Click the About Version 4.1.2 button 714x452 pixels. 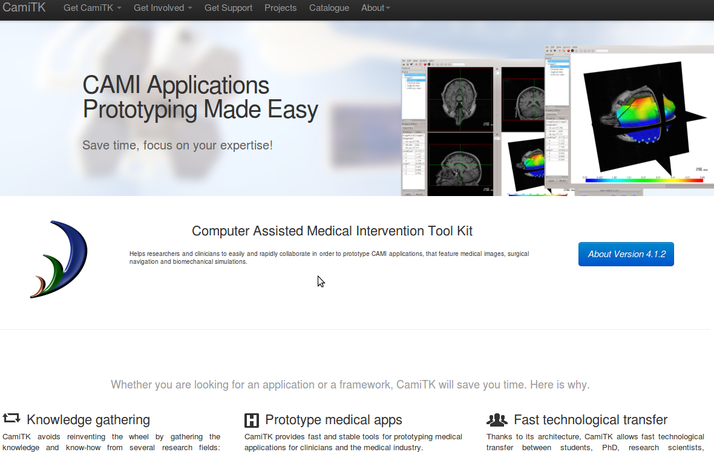[626, 254]
